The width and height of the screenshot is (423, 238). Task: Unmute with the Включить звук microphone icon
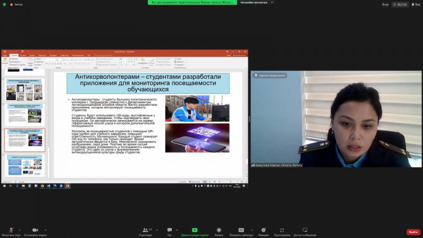pos(11,230)
